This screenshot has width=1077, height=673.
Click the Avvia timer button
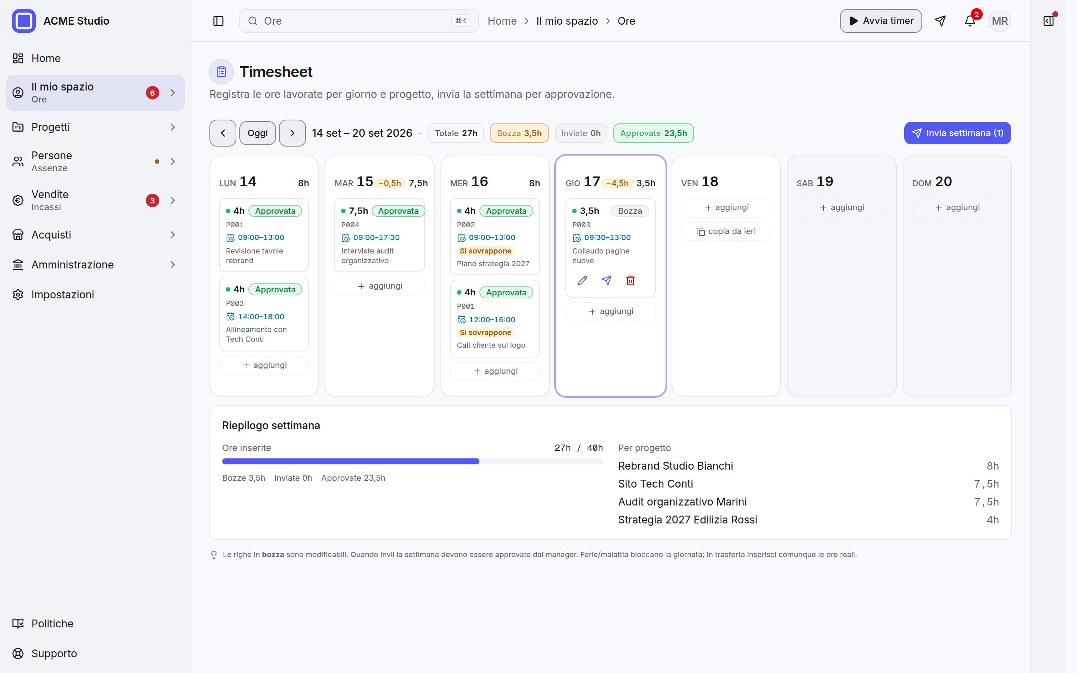point(881,21)
